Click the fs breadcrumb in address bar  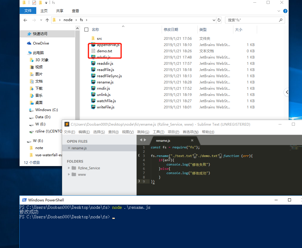tap(81, 20)
